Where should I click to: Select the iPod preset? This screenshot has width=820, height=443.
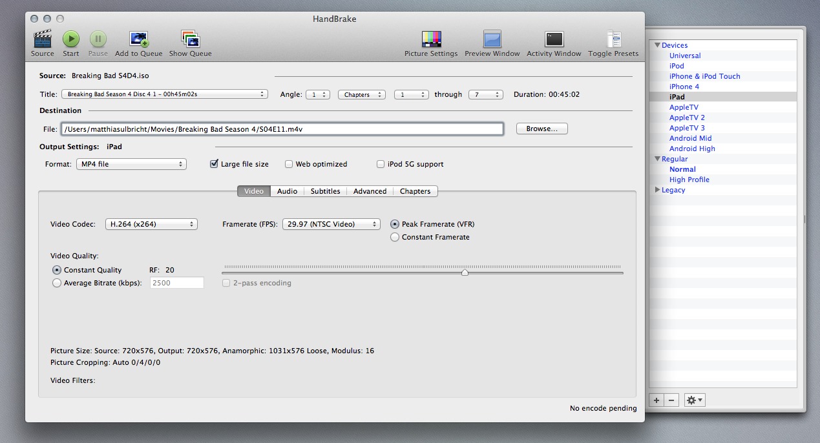tap(677, 66)
